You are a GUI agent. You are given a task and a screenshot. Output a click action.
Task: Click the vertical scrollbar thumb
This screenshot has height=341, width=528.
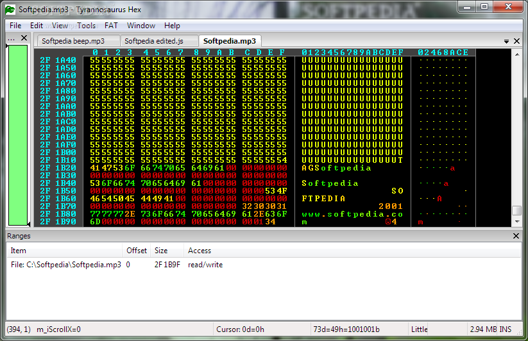click(x=517, y=210)
